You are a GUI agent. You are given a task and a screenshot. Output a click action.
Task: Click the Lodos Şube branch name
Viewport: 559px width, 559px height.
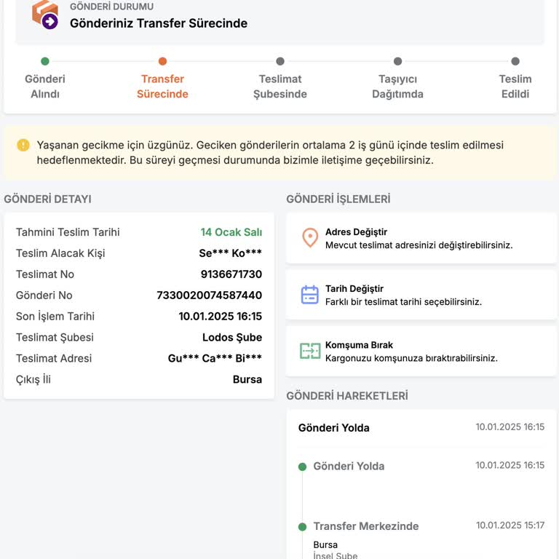click(x=231, y=338)
